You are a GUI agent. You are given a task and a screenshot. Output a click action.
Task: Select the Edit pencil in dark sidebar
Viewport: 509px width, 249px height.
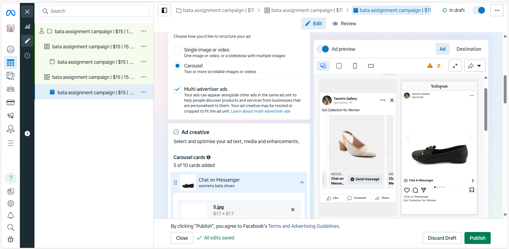[27, 41]
